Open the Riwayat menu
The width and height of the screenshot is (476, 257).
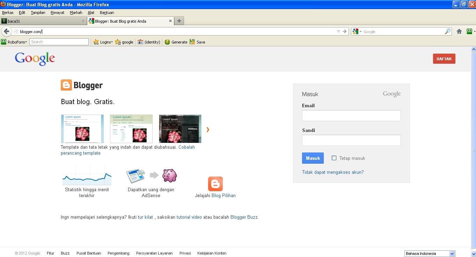[58, 13]
